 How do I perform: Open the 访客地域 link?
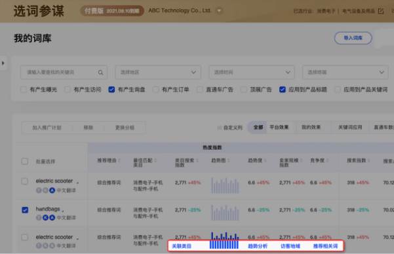tap(290, 246)
